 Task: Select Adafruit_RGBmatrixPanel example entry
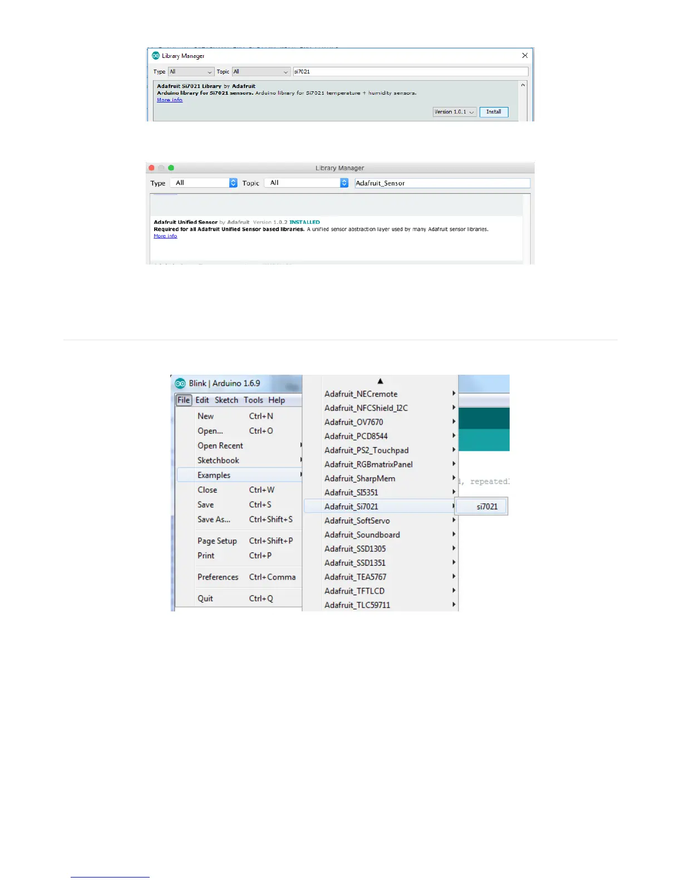381,464
